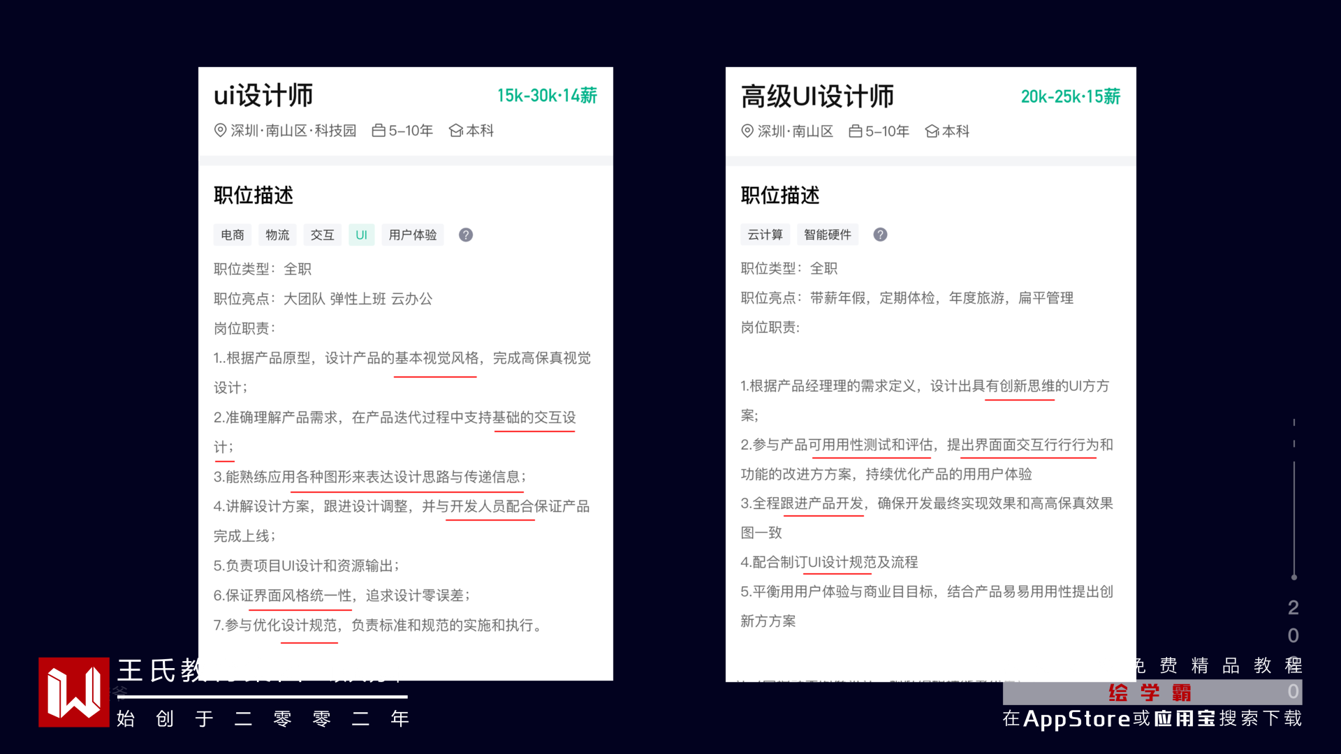Screen dimensions: 1341x754
Task: Click the briefcase icon in left card
Action: (x=379, y=131)
